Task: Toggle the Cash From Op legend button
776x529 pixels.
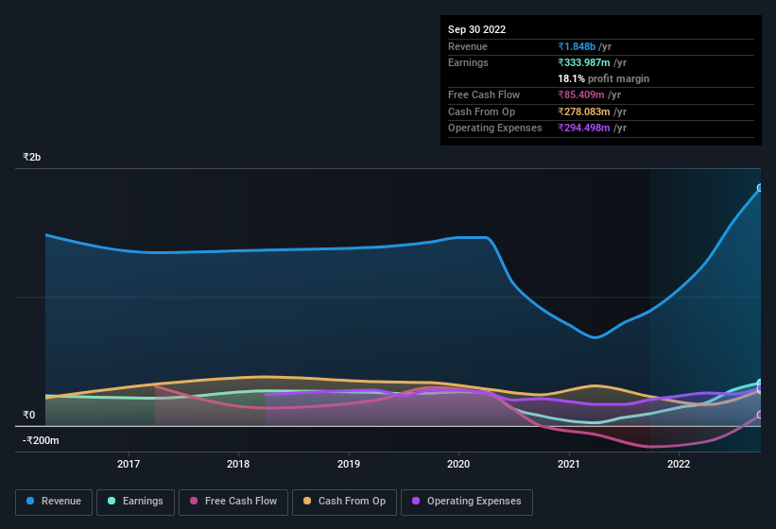Action: click(x=344, y=502)
